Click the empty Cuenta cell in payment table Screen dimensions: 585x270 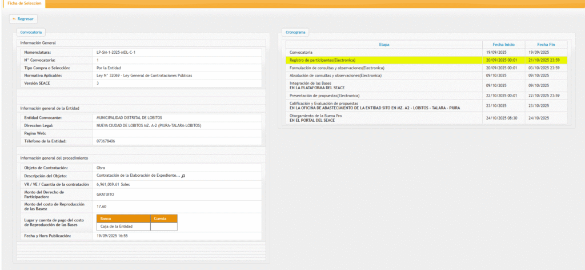coord(163,227)
